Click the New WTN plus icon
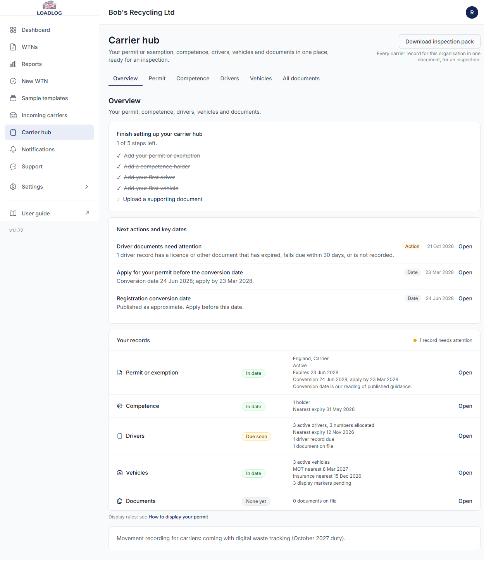The image size is (484, 572). 13,81
